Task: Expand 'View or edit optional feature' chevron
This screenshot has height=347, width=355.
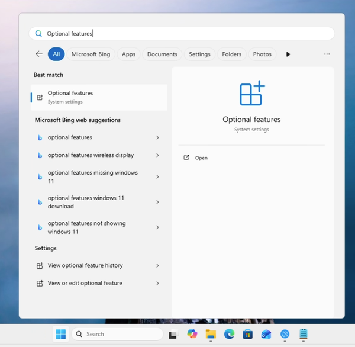Action: [x=157, y=283]
